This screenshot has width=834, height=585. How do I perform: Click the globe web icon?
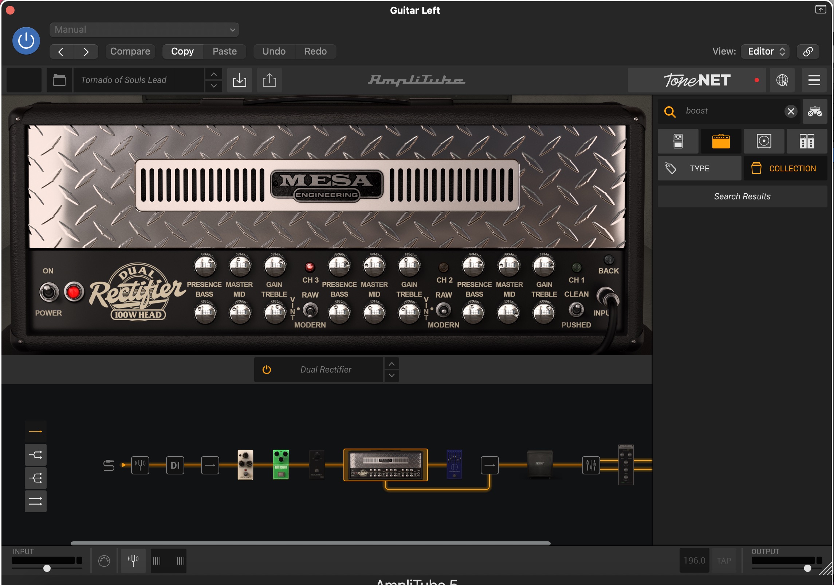[782, 80]
